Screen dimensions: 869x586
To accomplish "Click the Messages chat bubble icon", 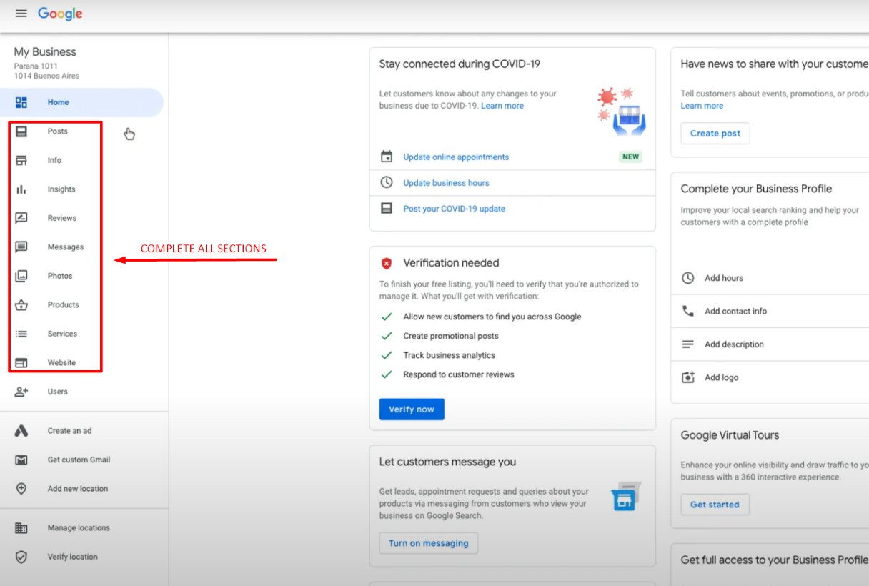I will 21,247.
